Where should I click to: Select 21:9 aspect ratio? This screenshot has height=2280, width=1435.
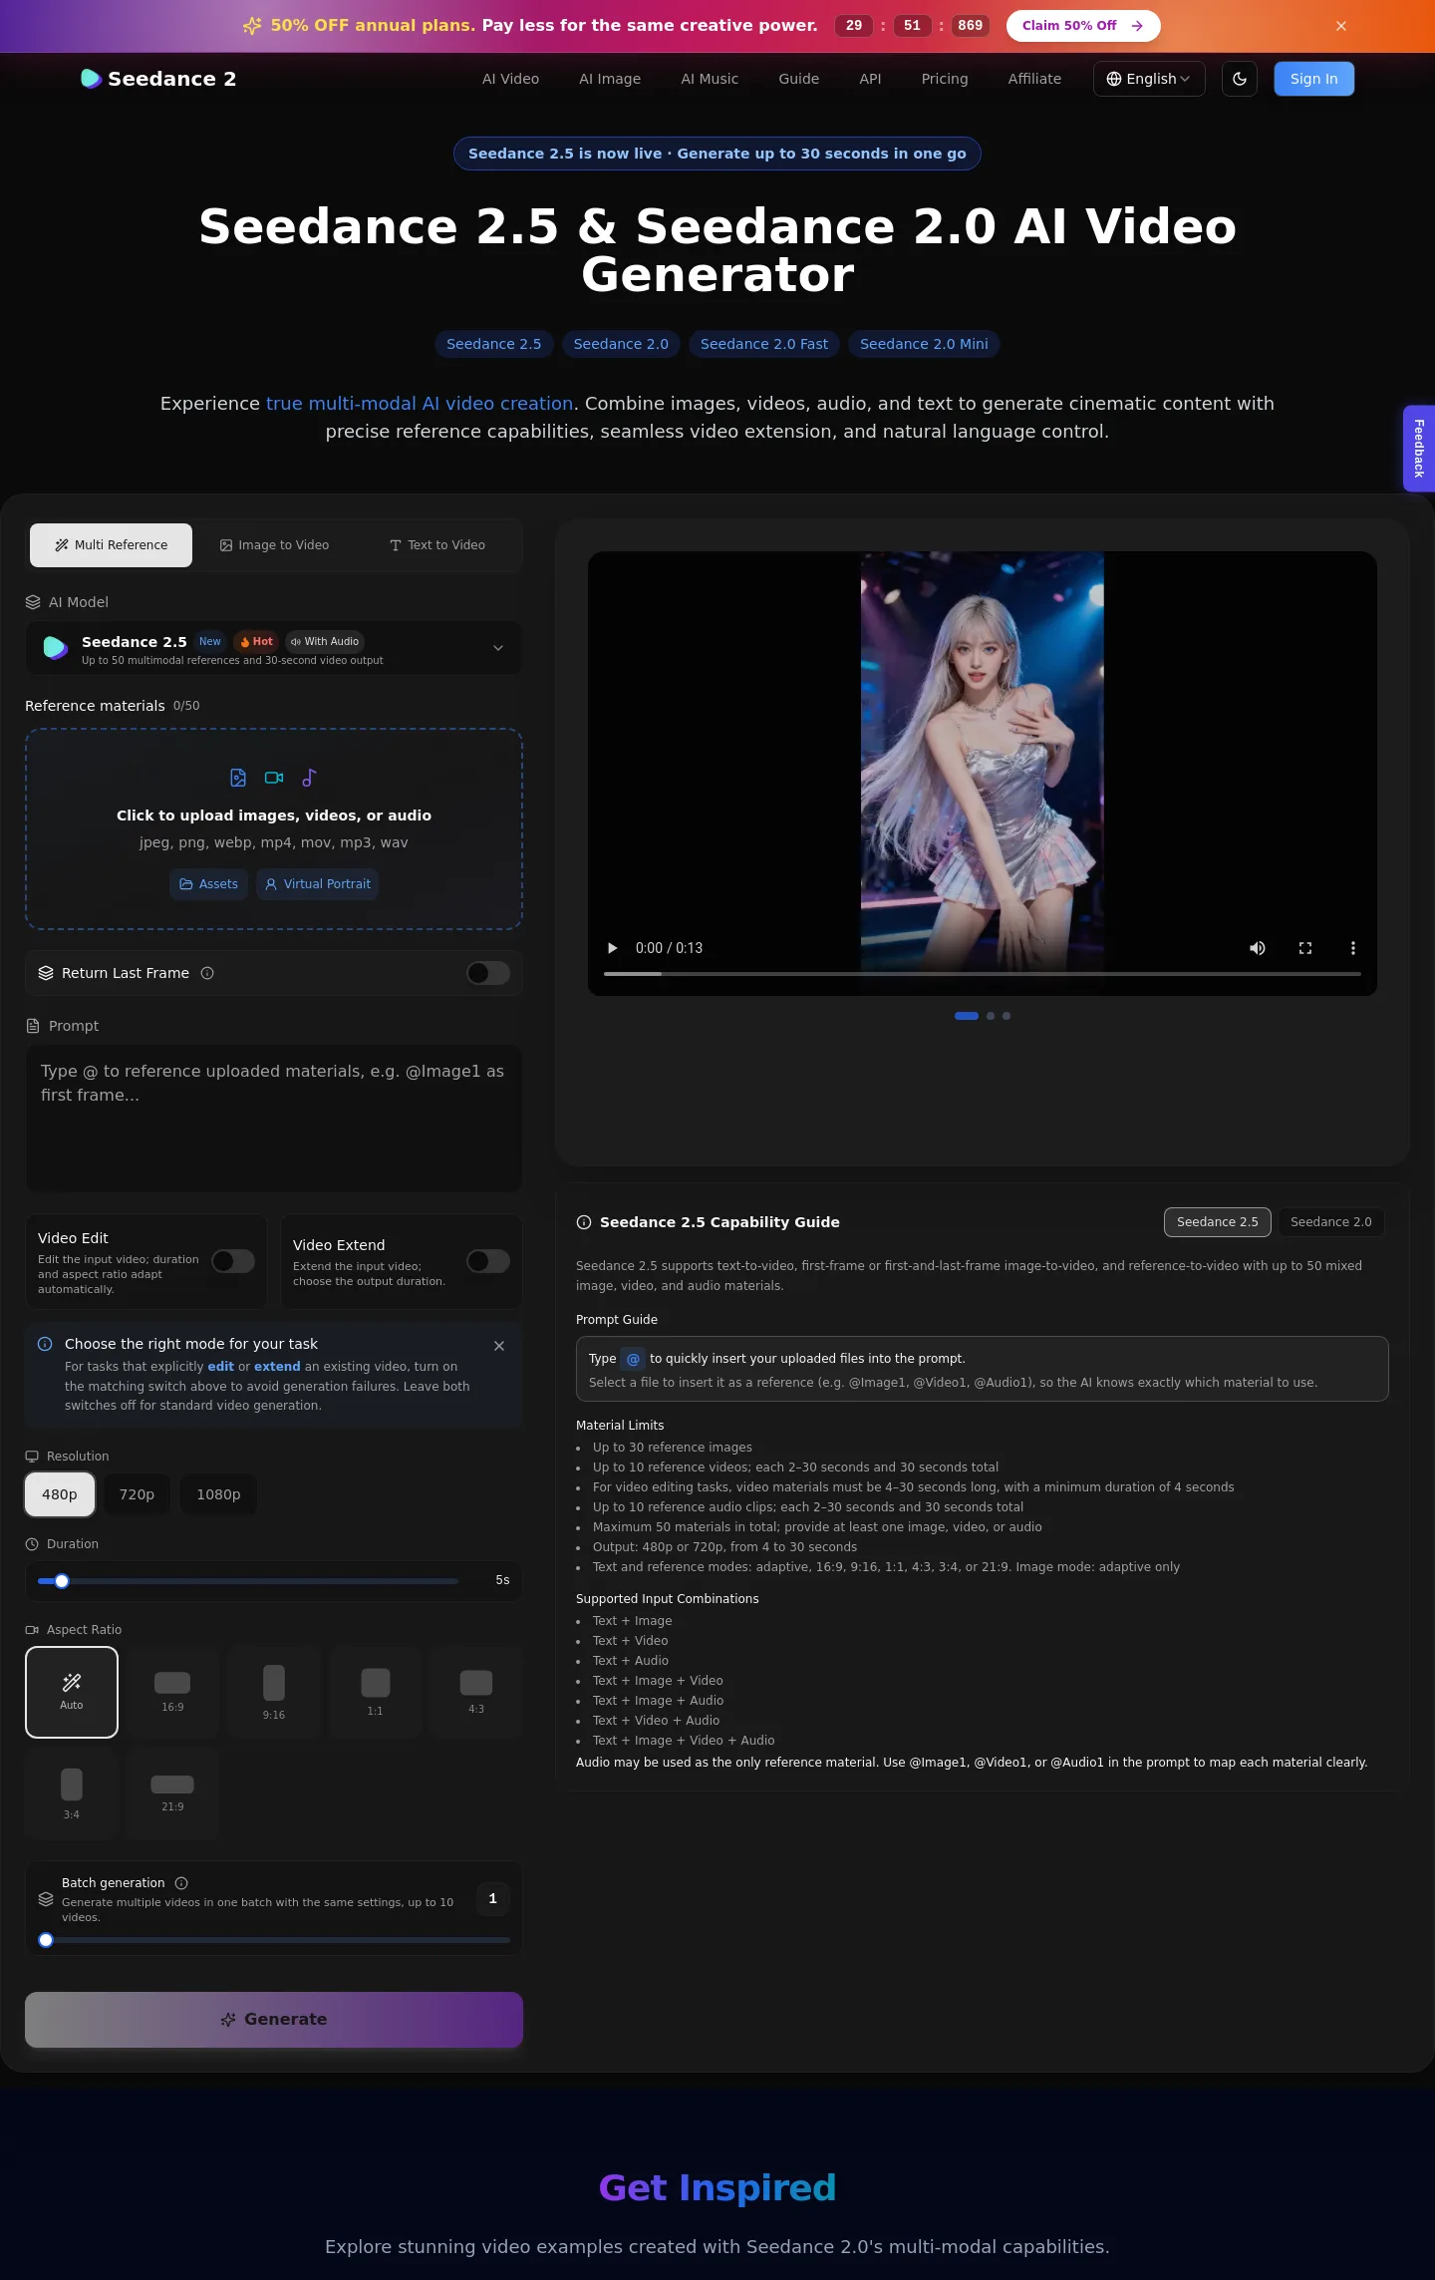pyautogui.click(x=172, y=1792)
